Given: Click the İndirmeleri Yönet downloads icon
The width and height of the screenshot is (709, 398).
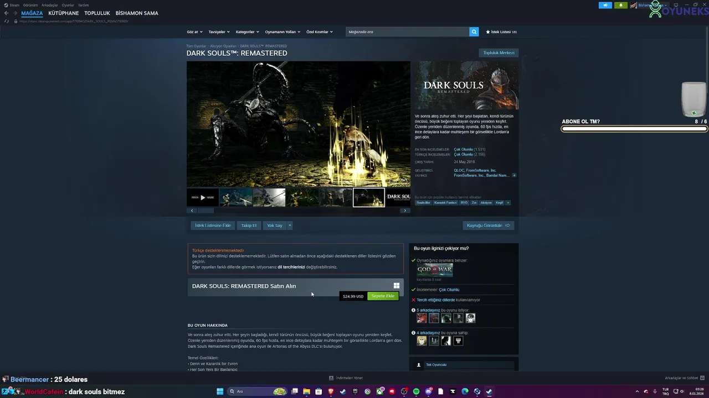Looking at the screenshot, I should (x=331, y=378).
